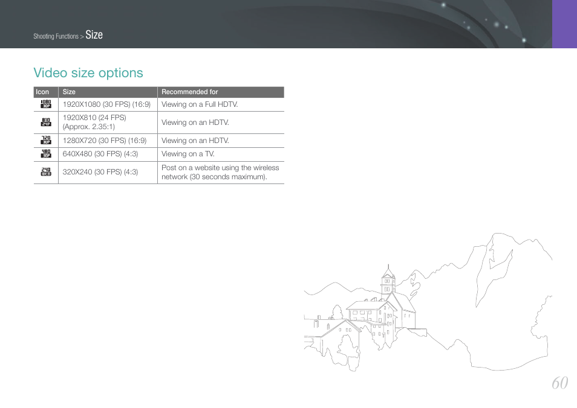Click the 480 30P video size icon
Screen dimensions: 577x408
tap(45, 154)
